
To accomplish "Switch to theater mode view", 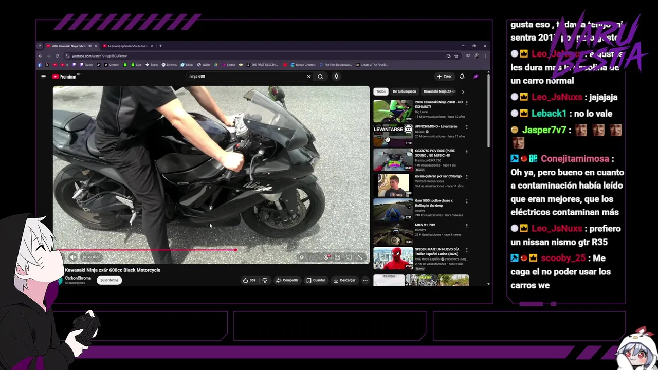I will (337, 257).
